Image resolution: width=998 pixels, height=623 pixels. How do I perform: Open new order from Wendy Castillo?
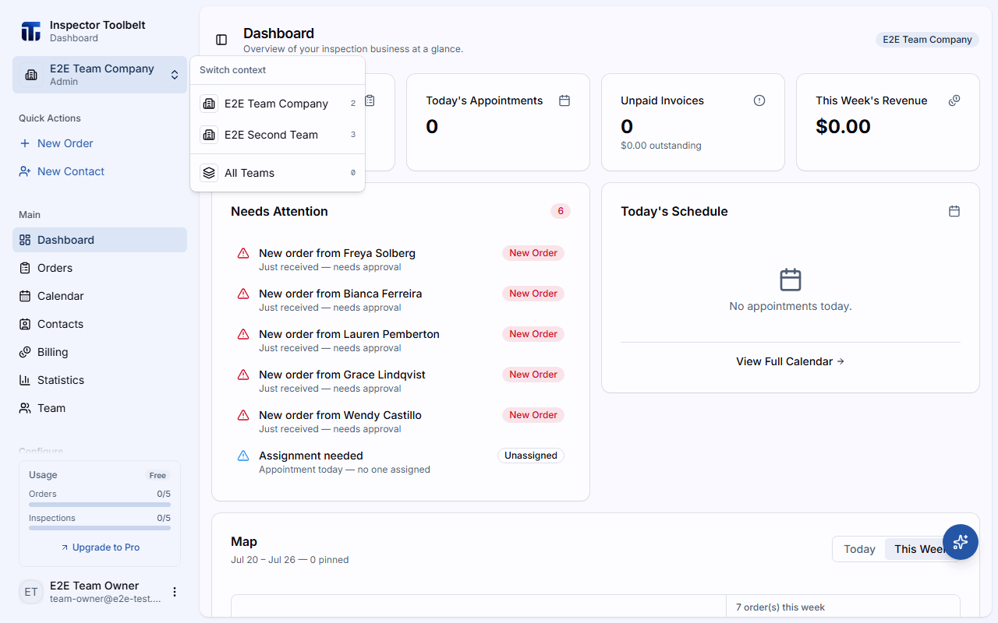click(x=401, y=421)
